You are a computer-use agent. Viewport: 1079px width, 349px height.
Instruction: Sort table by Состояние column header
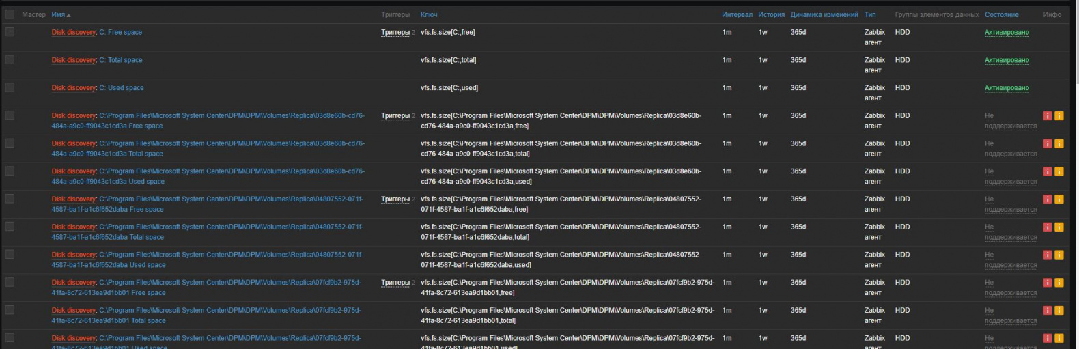pyautogui.click(x=1002, y=14)
